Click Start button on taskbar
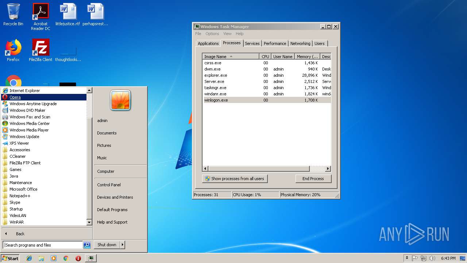Viewport: 467px width, 263px height. click(x=10, y=258)
